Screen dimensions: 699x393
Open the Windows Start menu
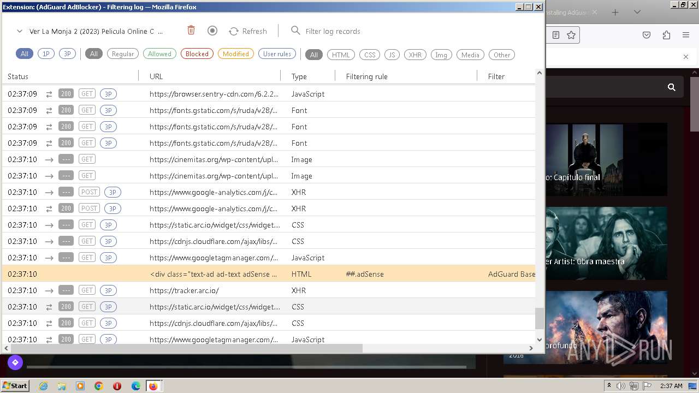click(x=15, y=385)
